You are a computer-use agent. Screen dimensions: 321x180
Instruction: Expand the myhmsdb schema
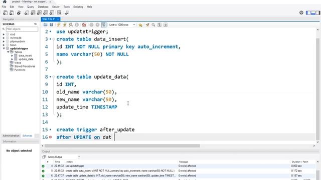(x=4, y=38)
